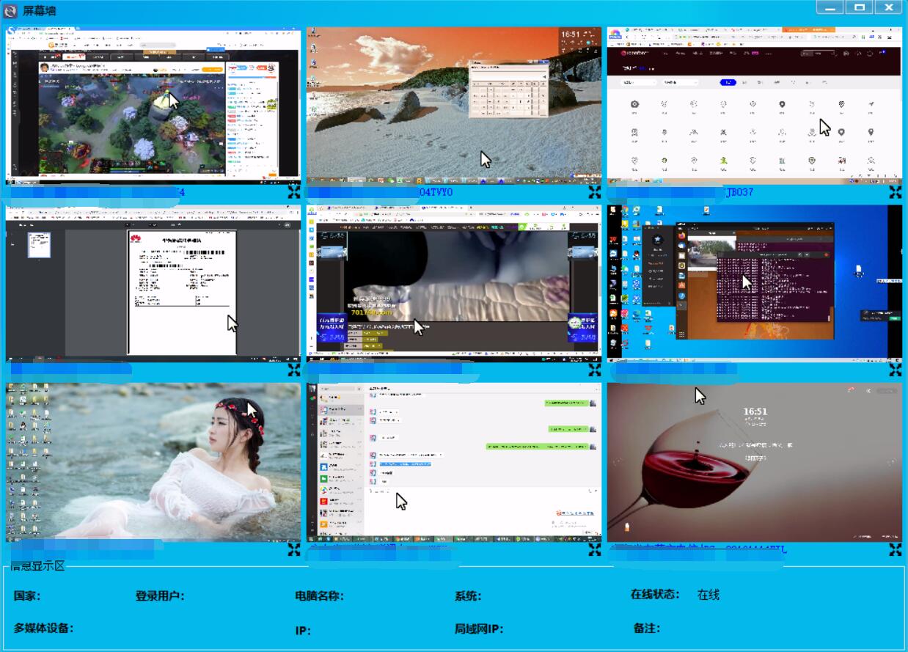Select the beach desktop with calculator thumbnail
The height and width of the screenshot is (652, 908).
pyautogui.click(x=453, y=105)
